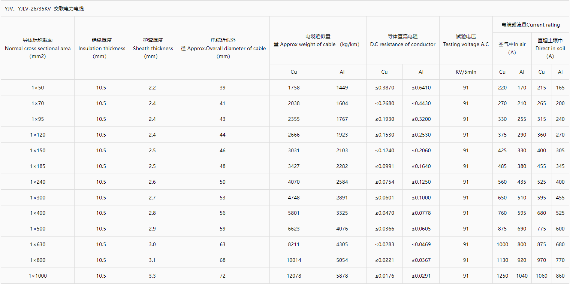Select Cu weight value 2355
570x284 pixels.
point(294,119)
